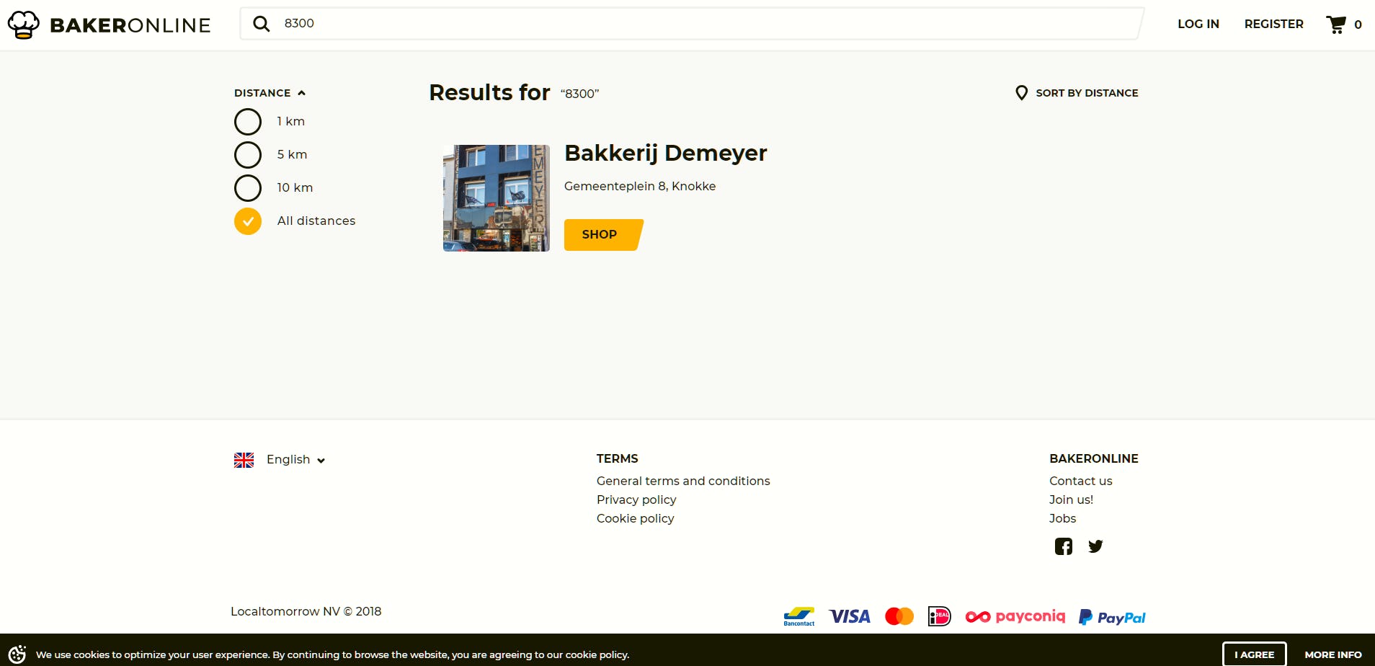Open the Twitter bird icon
Image resolution: width=1375 pixels, height=666 pixels.
(x=1095, y=546)
